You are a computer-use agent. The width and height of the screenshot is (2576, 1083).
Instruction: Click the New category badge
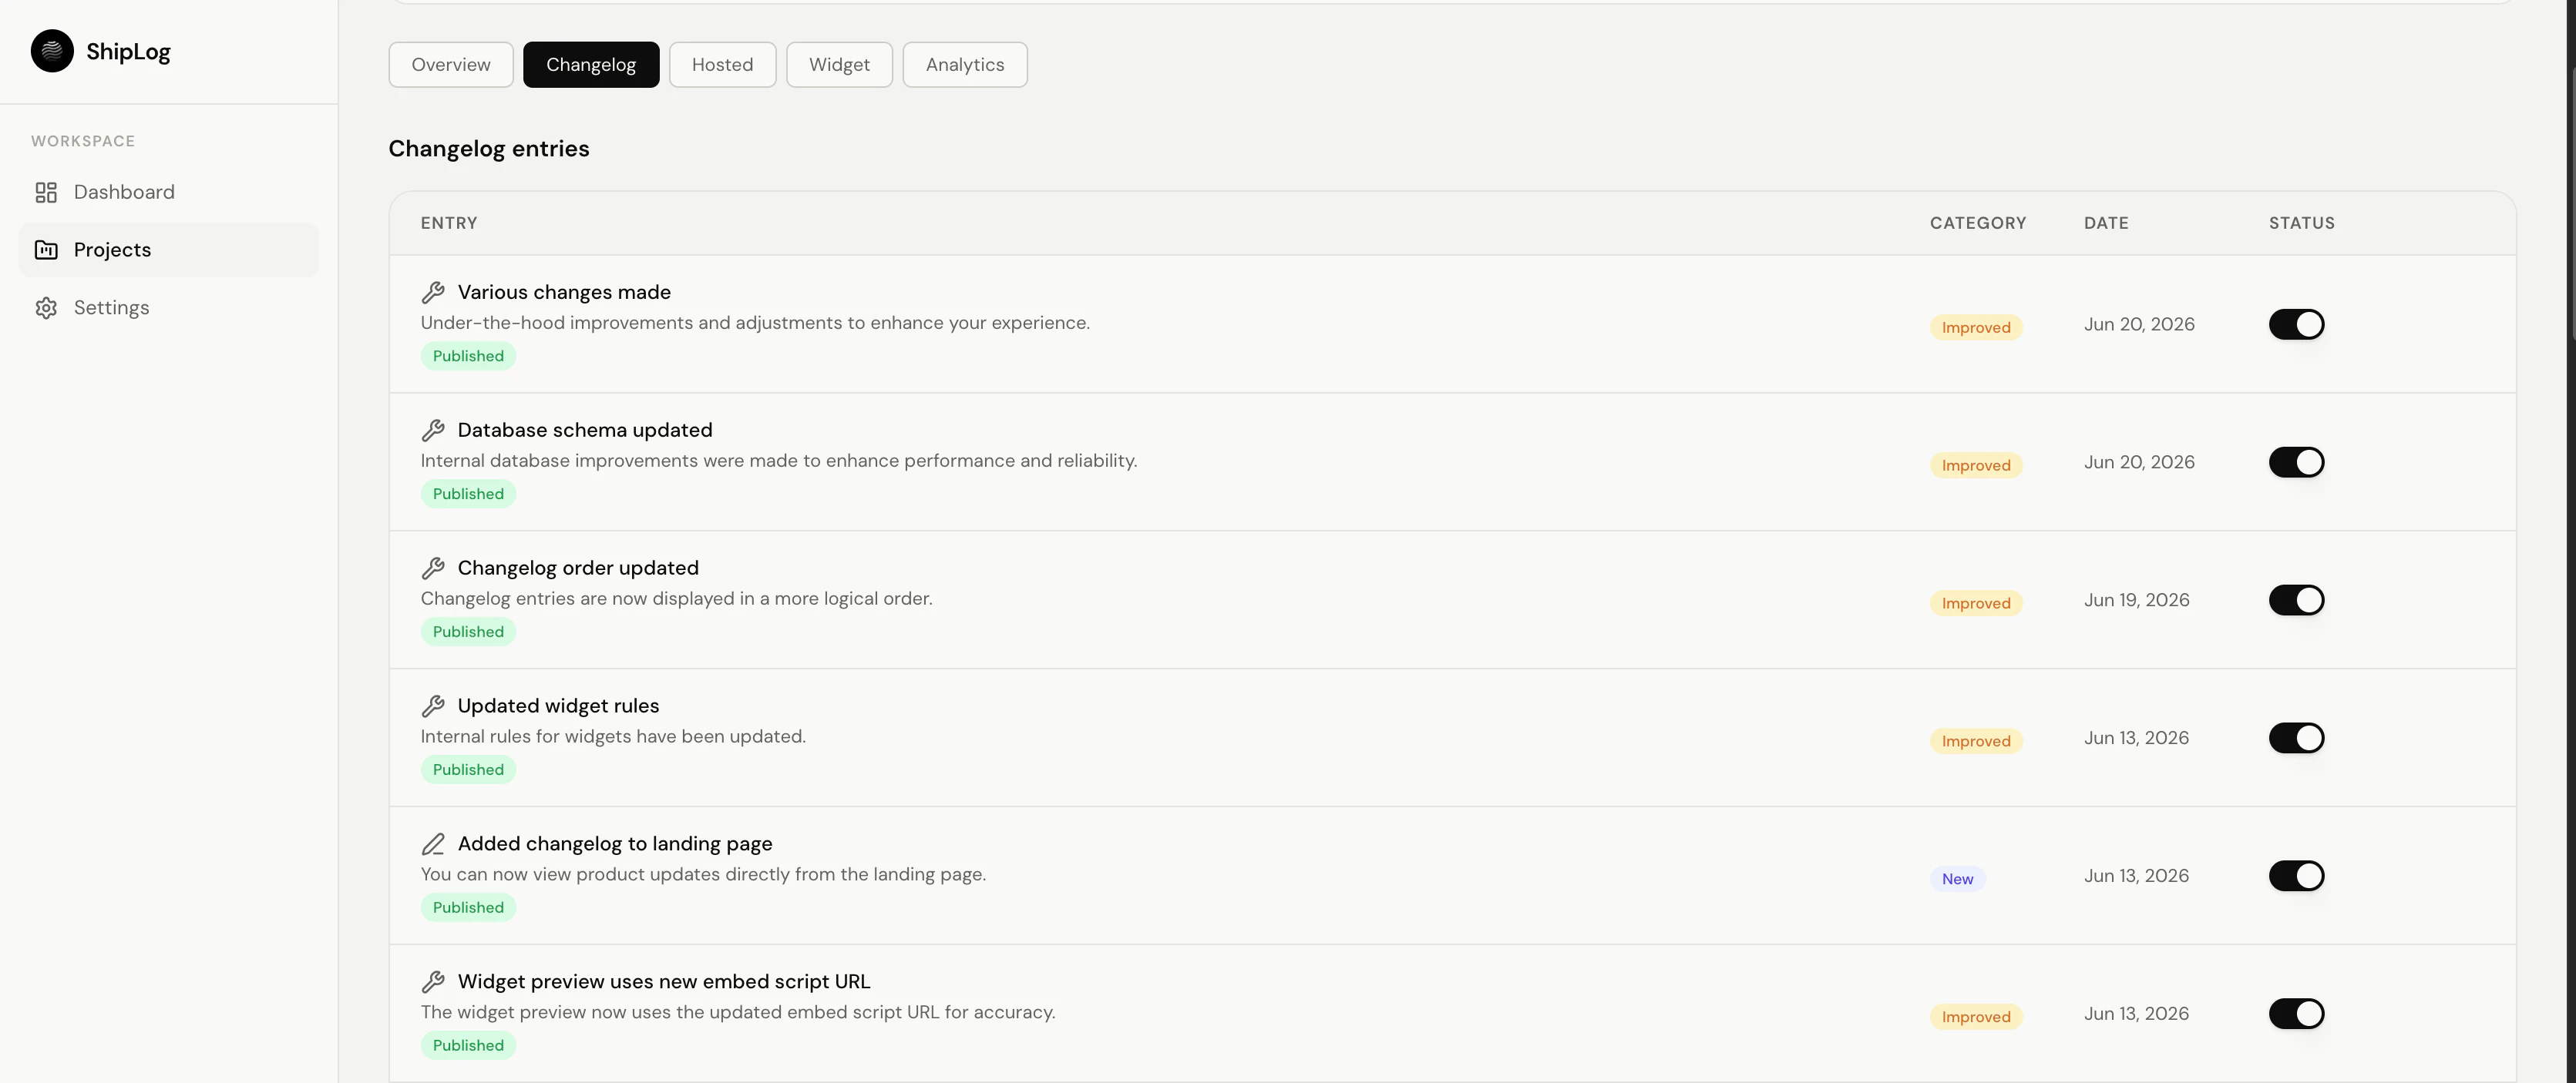click(x=1957, y=879)
